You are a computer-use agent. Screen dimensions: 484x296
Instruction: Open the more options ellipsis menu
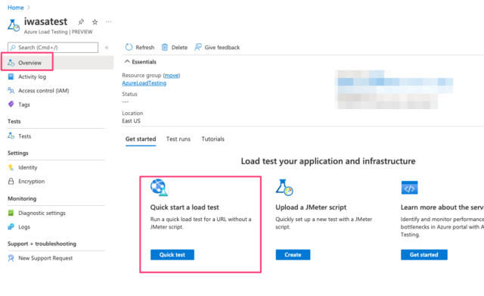coord(108,22)
